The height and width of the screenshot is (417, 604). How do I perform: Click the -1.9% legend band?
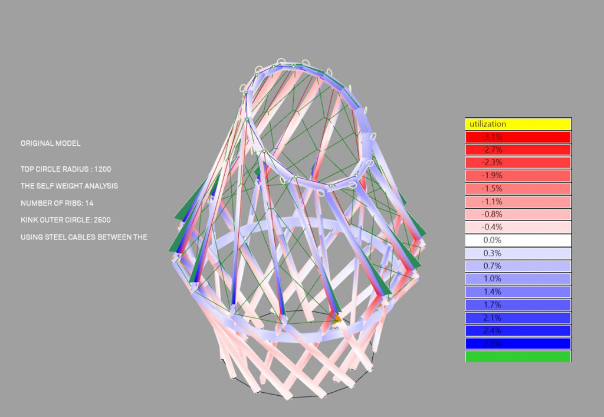[518, 175]
